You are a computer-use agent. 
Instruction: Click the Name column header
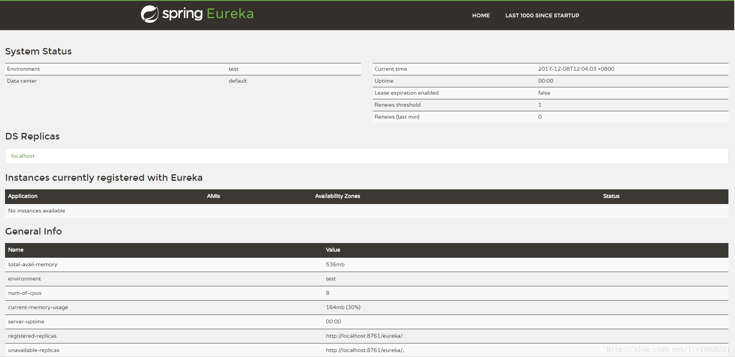[x=16, y=250]
